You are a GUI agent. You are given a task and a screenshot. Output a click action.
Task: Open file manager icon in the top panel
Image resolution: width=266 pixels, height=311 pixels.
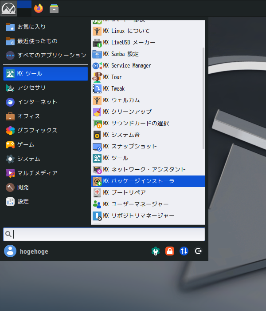[54, 8]
